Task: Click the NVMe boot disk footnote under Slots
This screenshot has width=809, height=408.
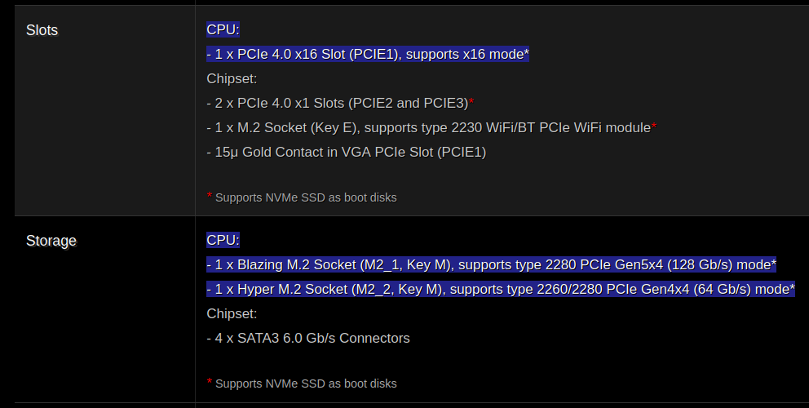Action: (x=306, y=197)
